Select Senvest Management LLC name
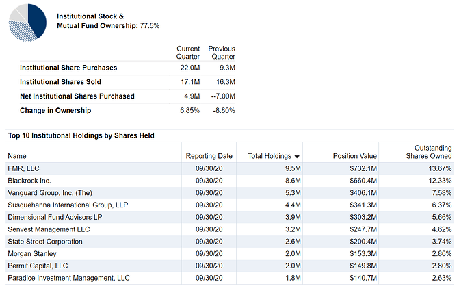Screen dimensions: 472x297 tap(49, 229)
